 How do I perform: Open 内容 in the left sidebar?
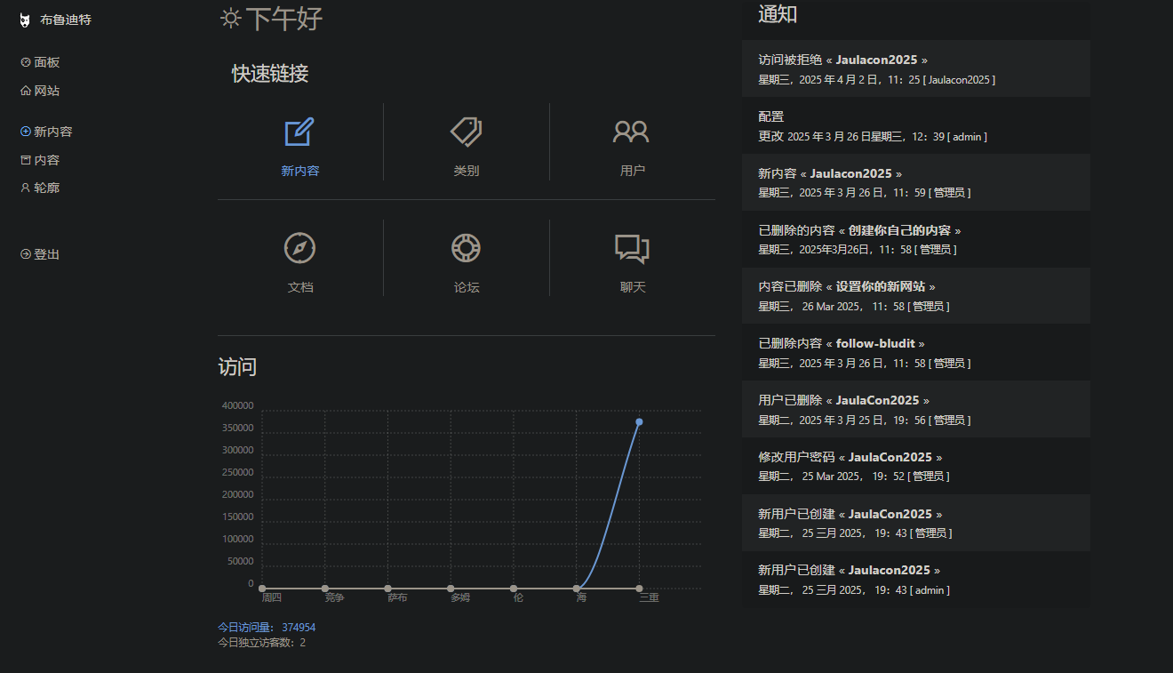coord(46,160)
